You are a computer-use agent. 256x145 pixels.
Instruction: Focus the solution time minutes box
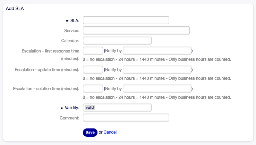point(93,89)
